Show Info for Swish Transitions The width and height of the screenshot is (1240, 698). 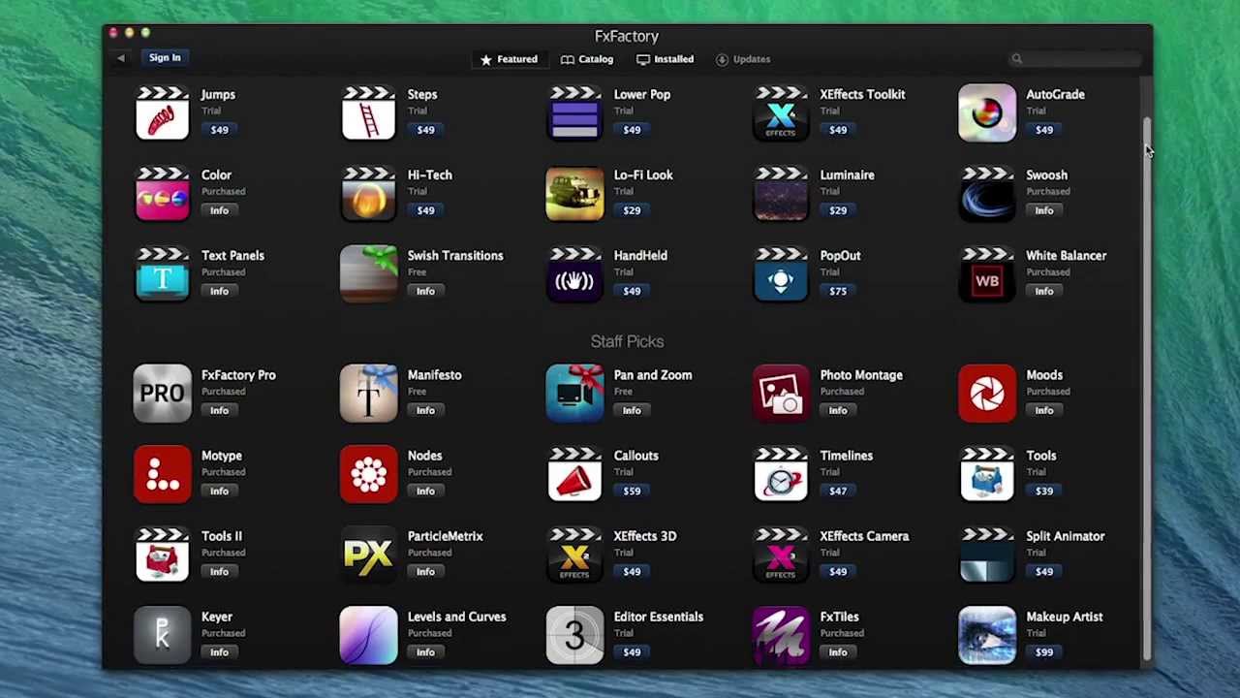click(425, 291)
